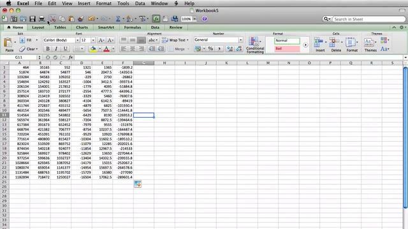Open the font size 12 dropdown
Image resolution: width=408 pixels, height=229 pixels.
click(93, 40)
